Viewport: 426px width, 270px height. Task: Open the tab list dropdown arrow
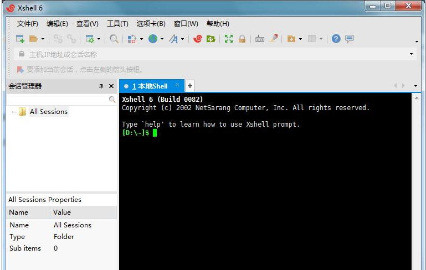pyautogui.click(x=415, y=86)
